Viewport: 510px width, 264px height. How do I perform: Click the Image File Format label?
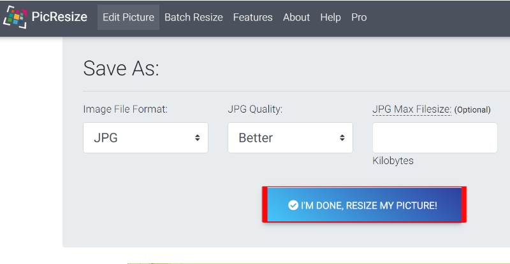coord(125,109)
